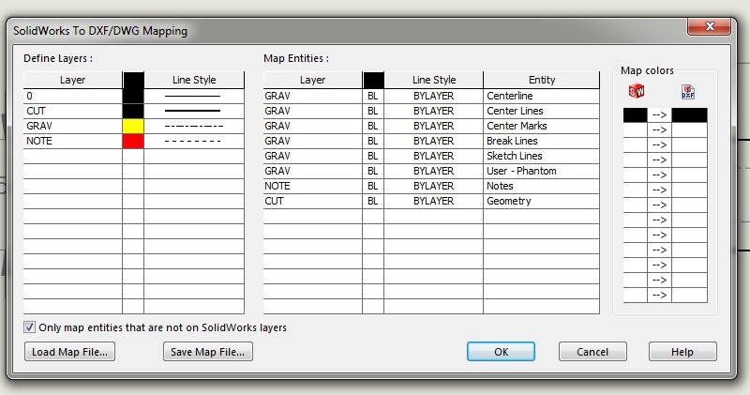The width and height of the screenshot is (750, 395).
Task: Toggle Only map entities not on SolidWorks layers
Action: [x=29, y=327]
